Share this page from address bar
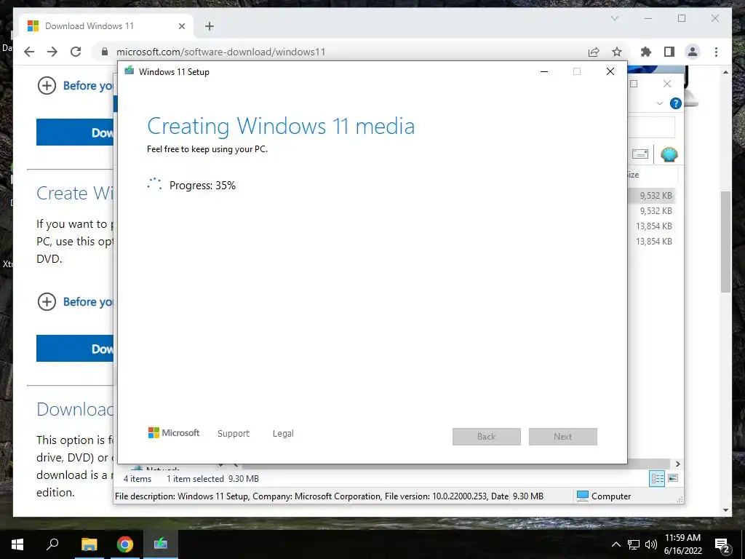The height and width of the screenshot is (559, 745). pyautogui.click(x=594, y=52)
